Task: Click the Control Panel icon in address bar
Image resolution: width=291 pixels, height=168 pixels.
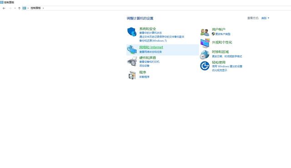Action: coord(24,8)
